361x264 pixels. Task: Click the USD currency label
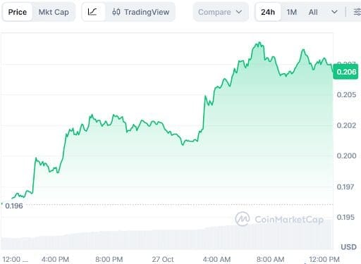(348, 247)
